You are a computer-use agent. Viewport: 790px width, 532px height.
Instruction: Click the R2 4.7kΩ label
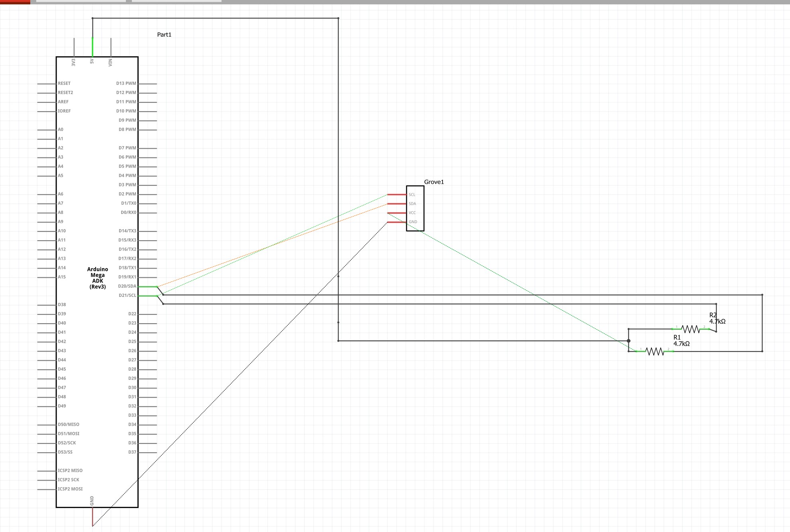point(717,318)
